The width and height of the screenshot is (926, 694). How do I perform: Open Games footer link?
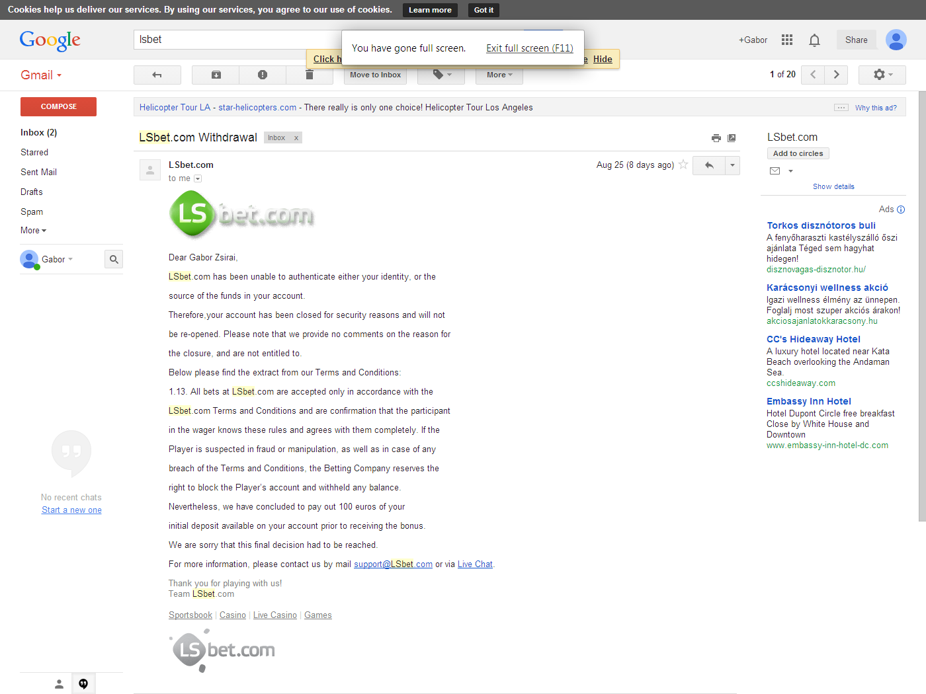pos(318,615)
